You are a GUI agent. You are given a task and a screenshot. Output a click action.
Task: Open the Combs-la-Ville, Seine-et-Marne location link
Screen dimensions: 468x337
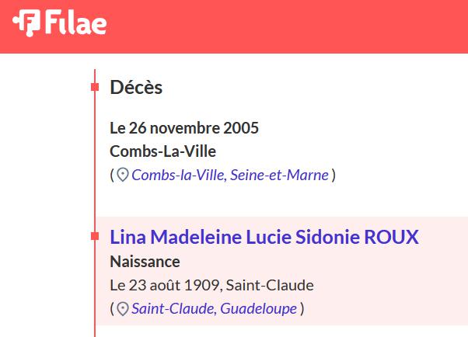pyautogui.click(x=230, y=175)
